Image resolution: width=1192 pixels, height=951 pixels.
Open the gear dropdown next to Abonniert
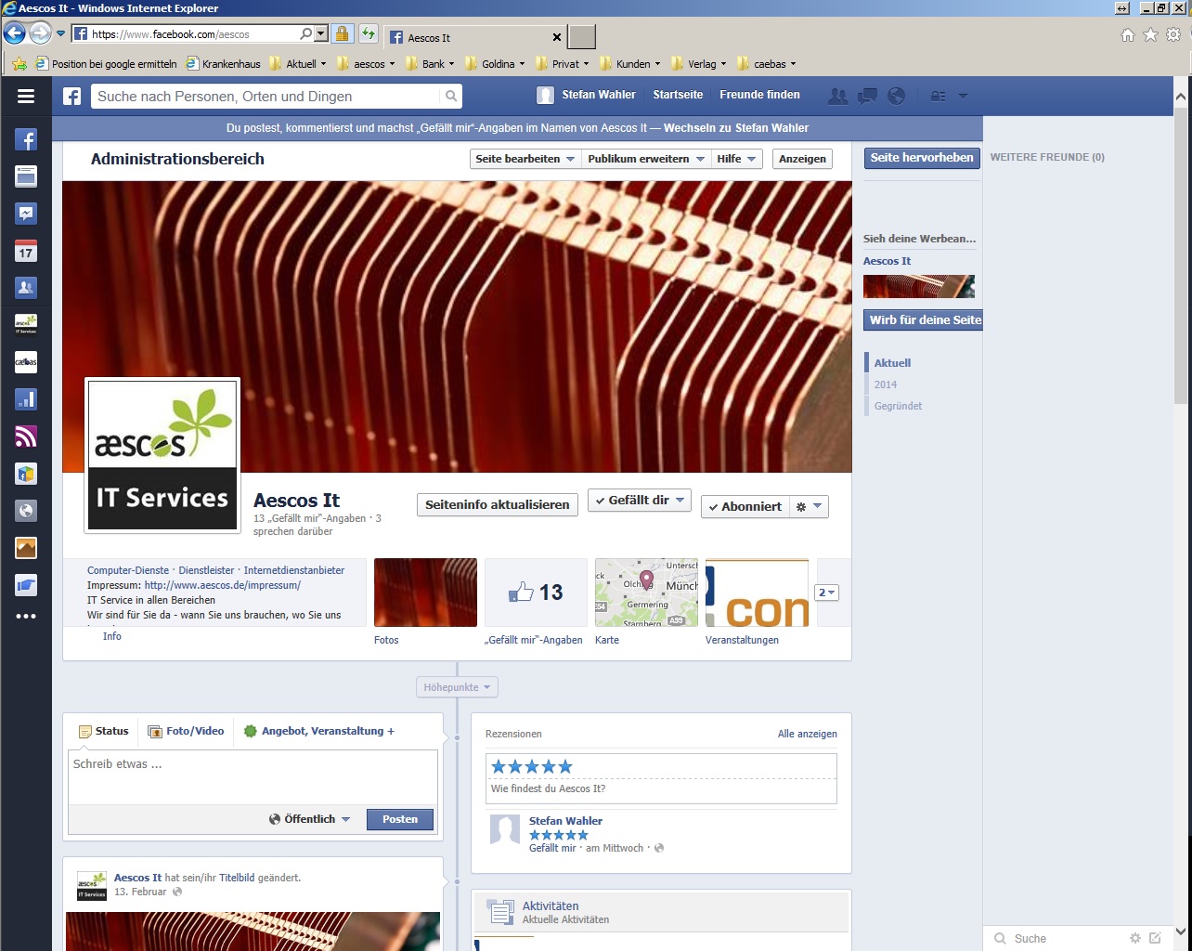point(809,506)
